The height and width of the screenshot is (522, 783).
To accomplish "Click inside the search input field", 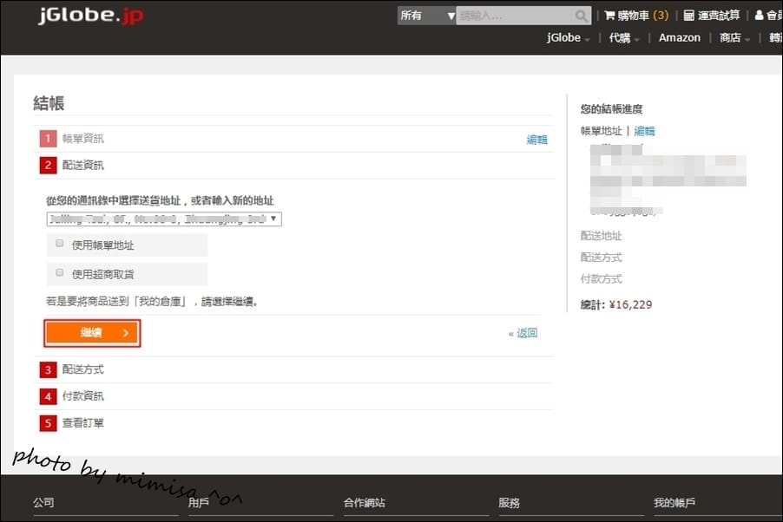I will coord(512,15).
